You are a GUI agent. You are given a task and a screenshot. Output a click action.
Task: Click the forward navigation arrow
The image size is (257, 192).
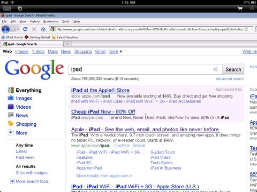coord(13,29)
